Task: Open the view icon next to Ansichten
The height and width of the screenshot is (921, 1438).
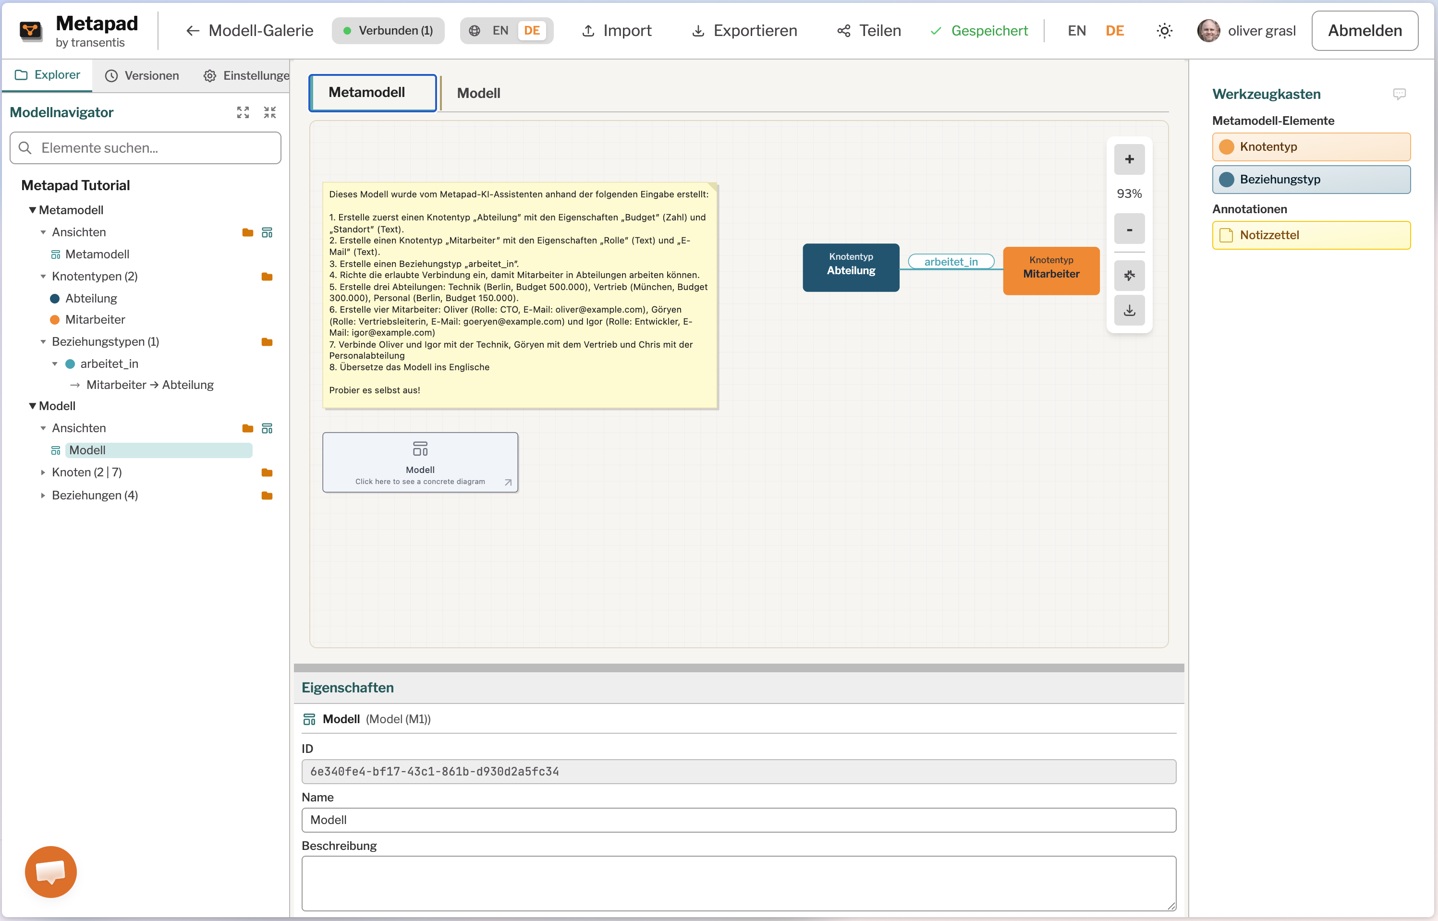Action: (x=268, y=232)
